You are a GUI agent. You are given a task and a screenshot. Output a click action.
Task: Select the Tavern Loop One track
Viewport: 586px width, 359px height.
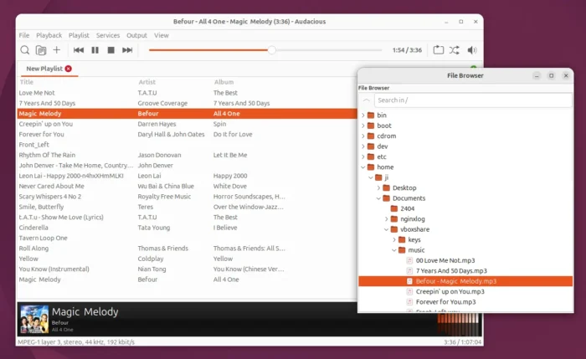tap(187, 238)
